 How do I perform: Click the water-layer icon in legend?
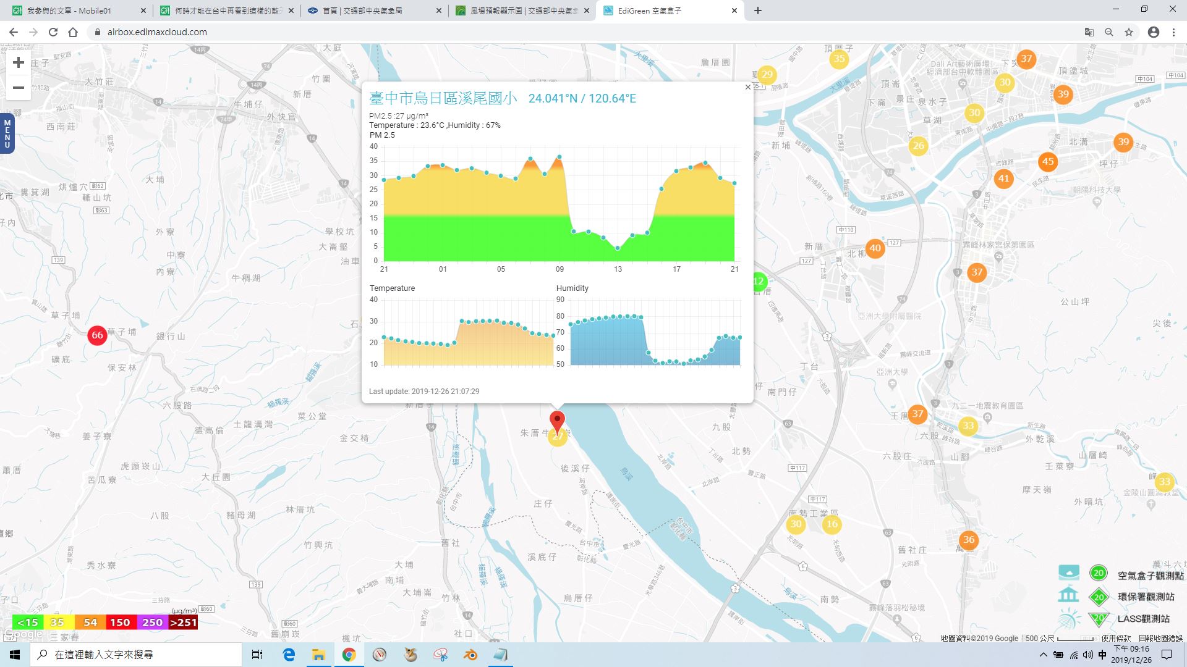coord(1069,573)
